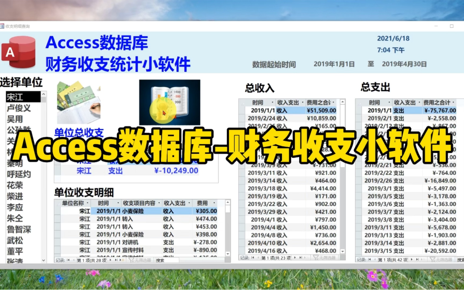Screen dimensions: 464x290
Task: Open 时间 column dropdown in 总收入 table
Action: 272,102
